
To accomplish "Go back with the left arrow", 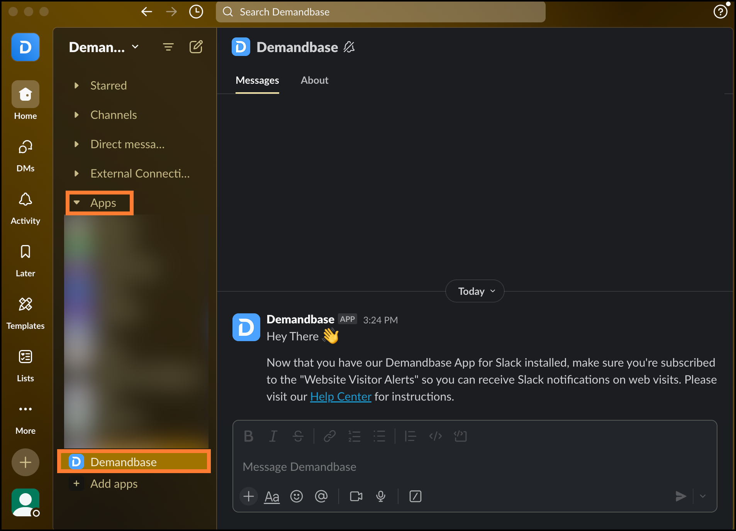I will 146,12.
